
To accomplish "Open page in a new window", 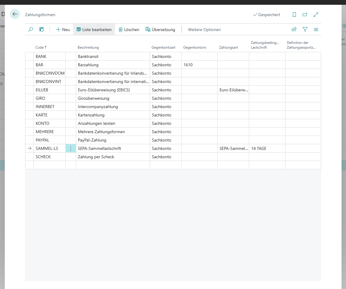I will 305,15.
